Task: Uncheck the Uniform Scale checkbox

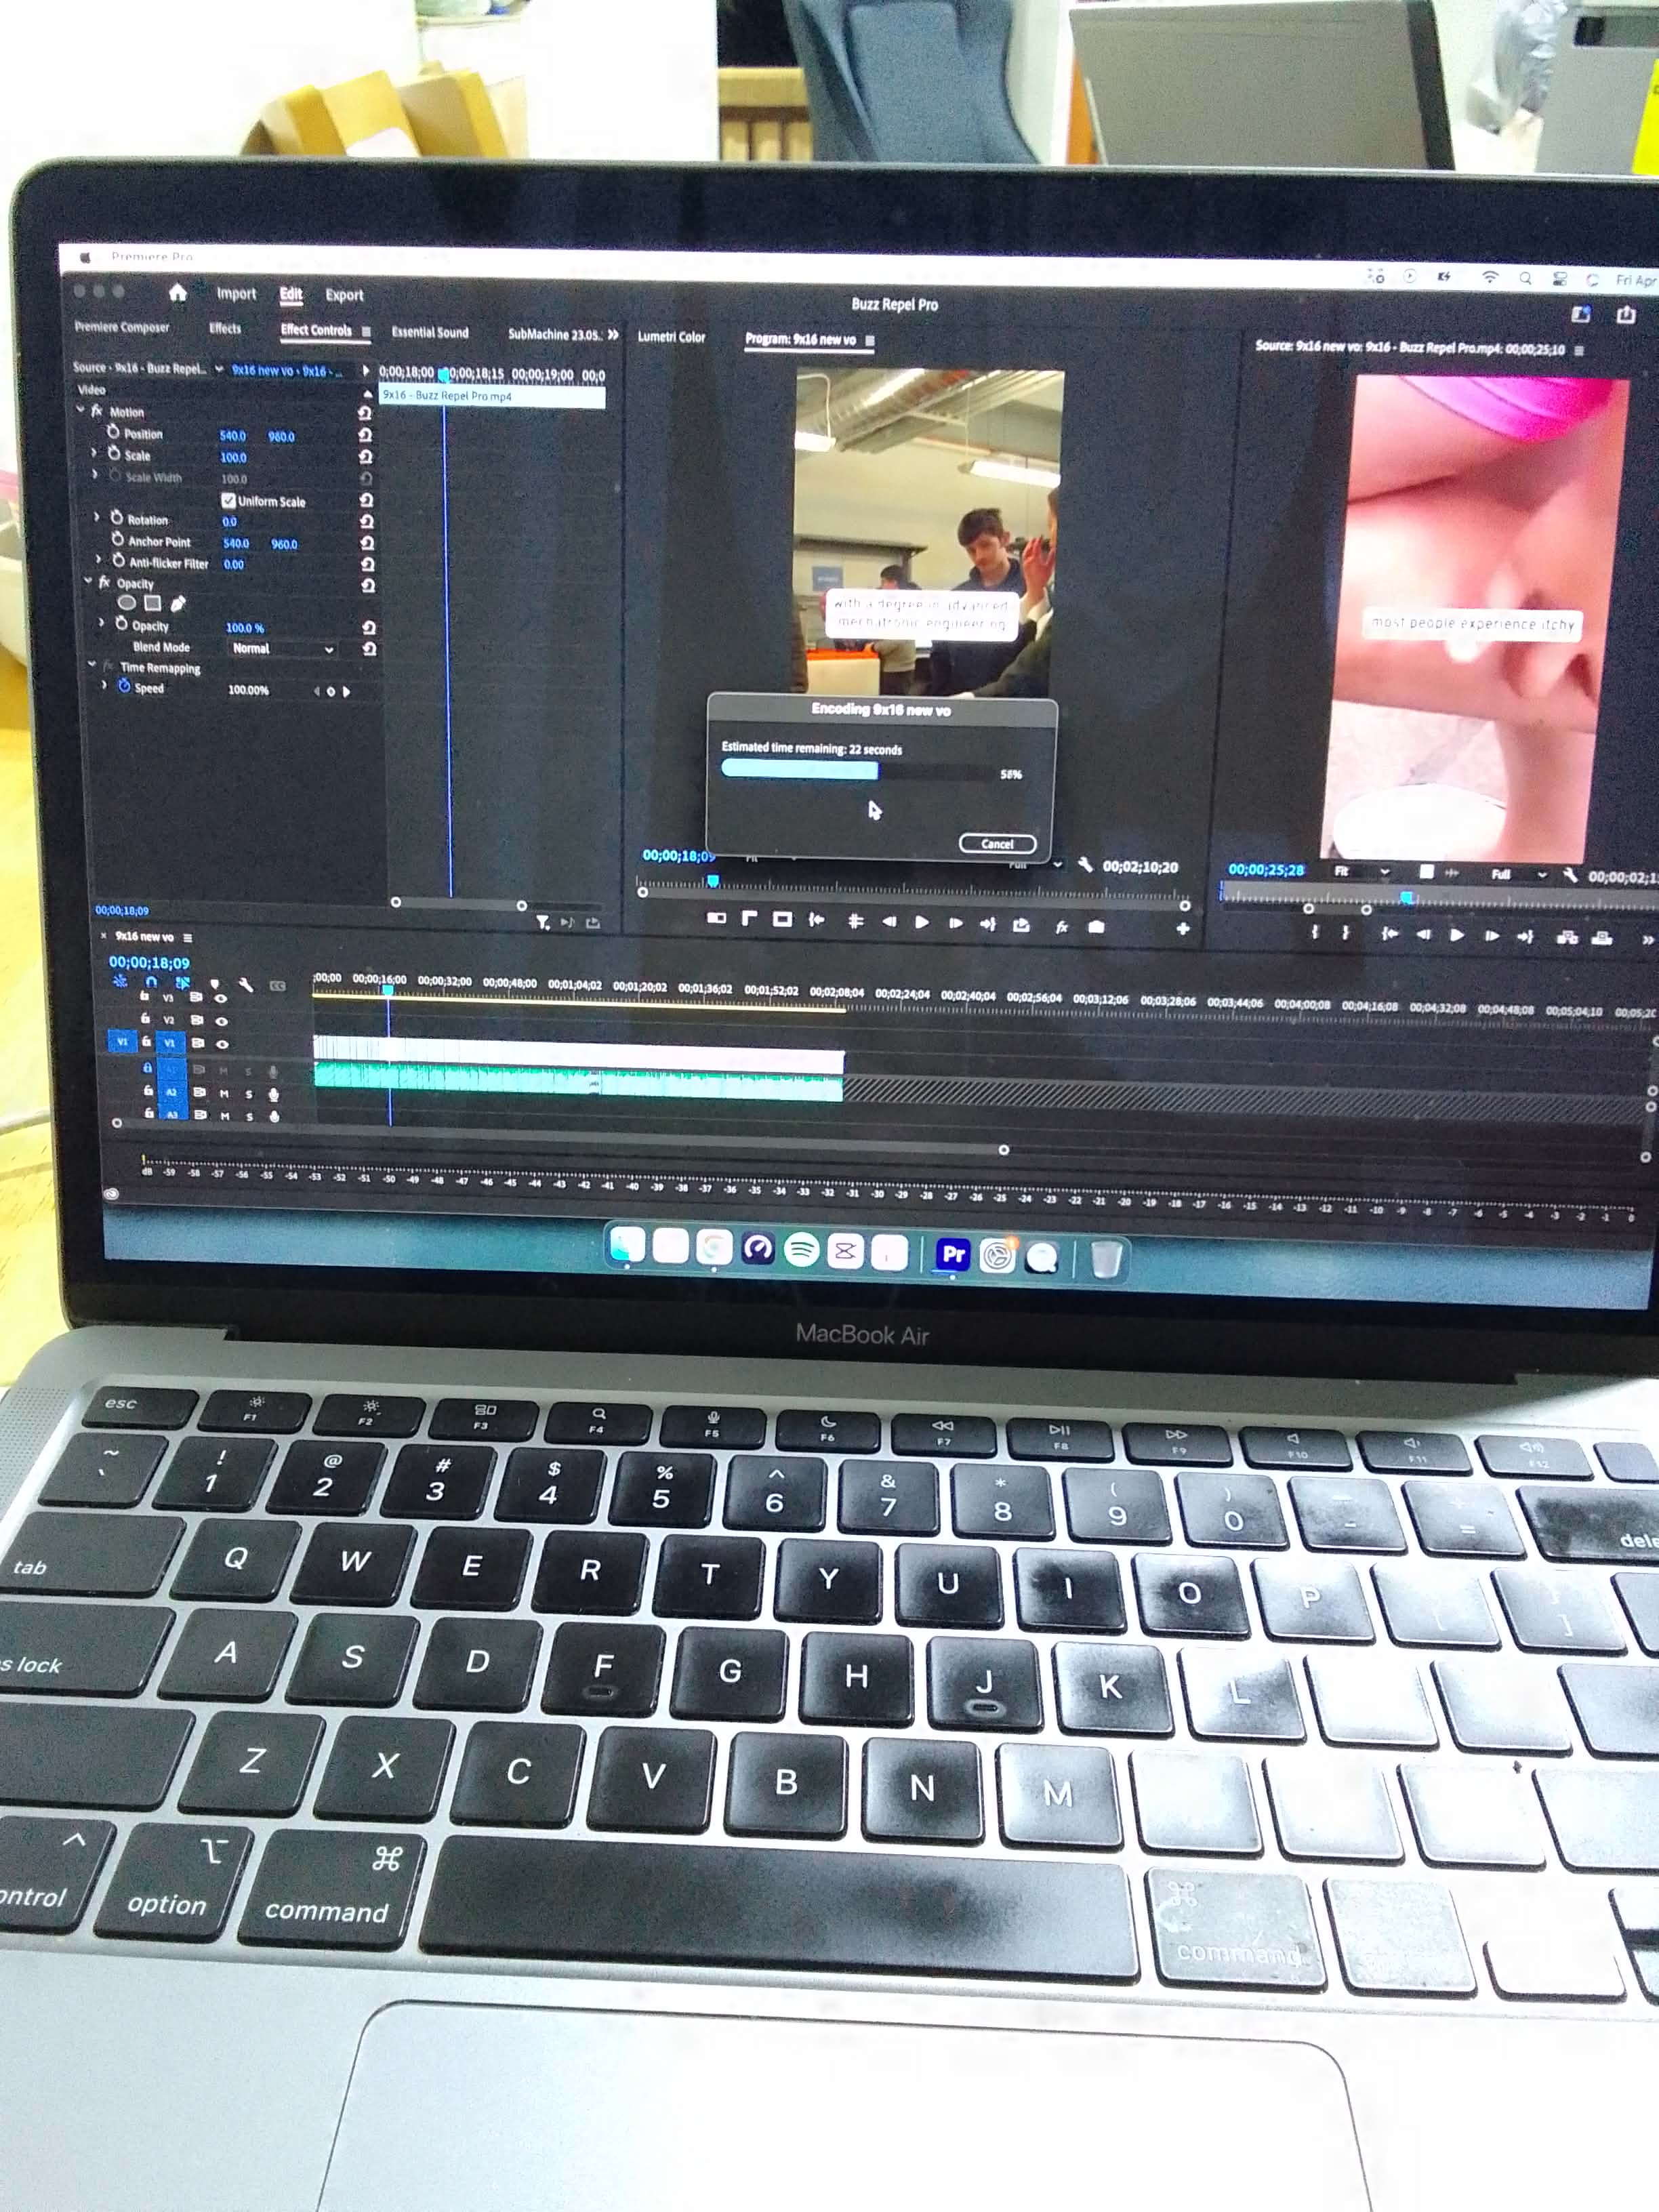Action: (228, 500)
